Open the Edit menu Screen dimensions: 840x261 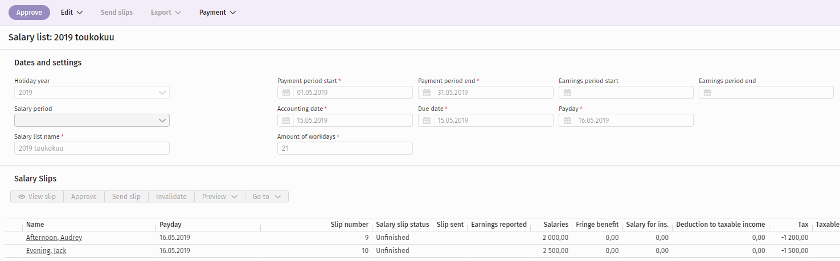72,13
